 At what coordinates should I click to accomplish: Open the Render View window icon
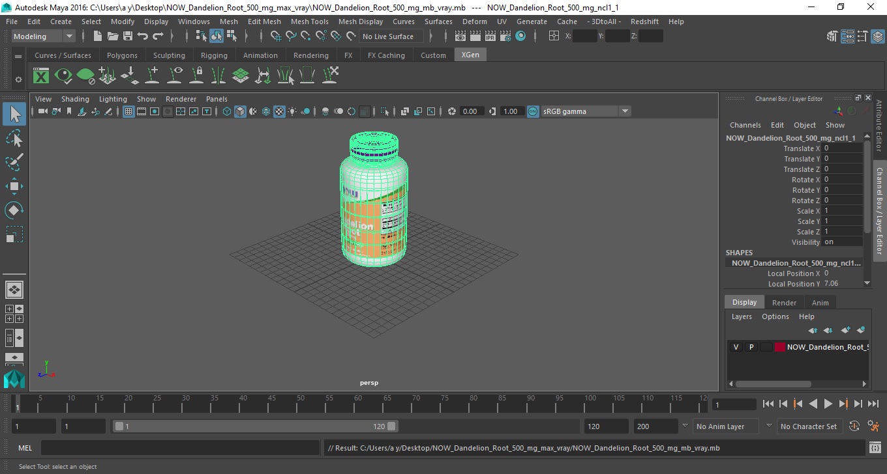pos(461,36)
